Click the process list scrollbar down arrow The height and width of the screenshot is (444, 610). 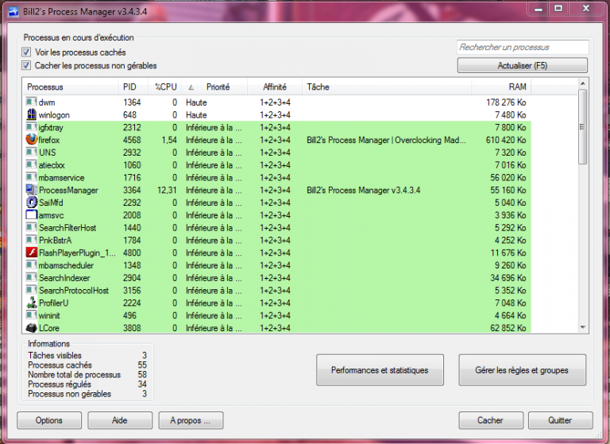click(582, 327)
